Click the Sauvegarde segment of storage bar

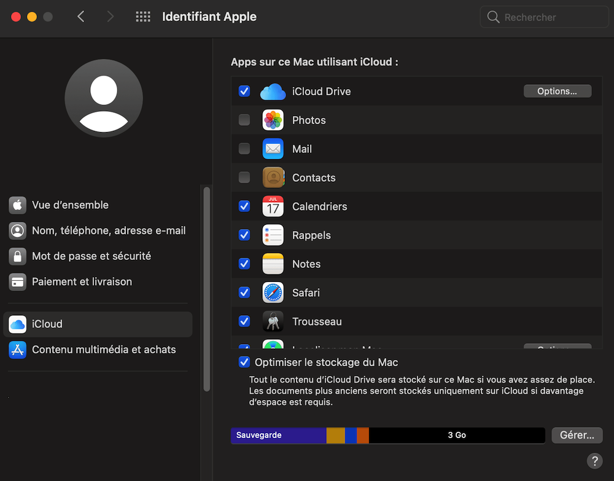(278, 435)
